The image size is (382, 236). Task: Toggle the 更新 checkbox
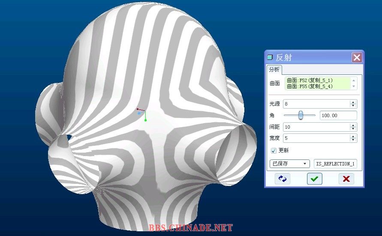click(x=274, y=150)
